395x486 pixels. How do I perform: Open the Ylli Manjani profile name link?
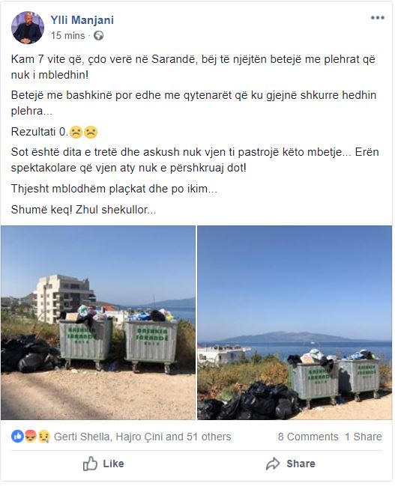[82, 20]
